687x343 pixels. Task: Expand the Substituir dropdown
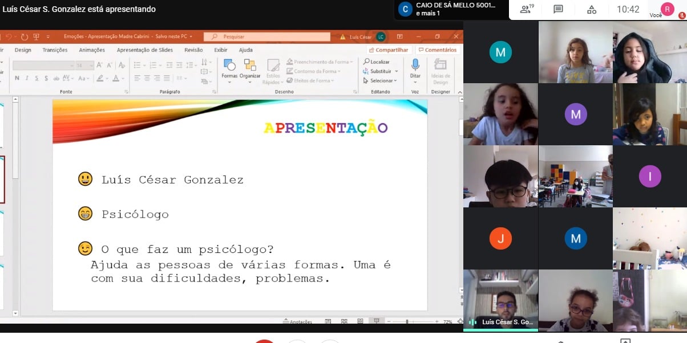coord(397,71)
